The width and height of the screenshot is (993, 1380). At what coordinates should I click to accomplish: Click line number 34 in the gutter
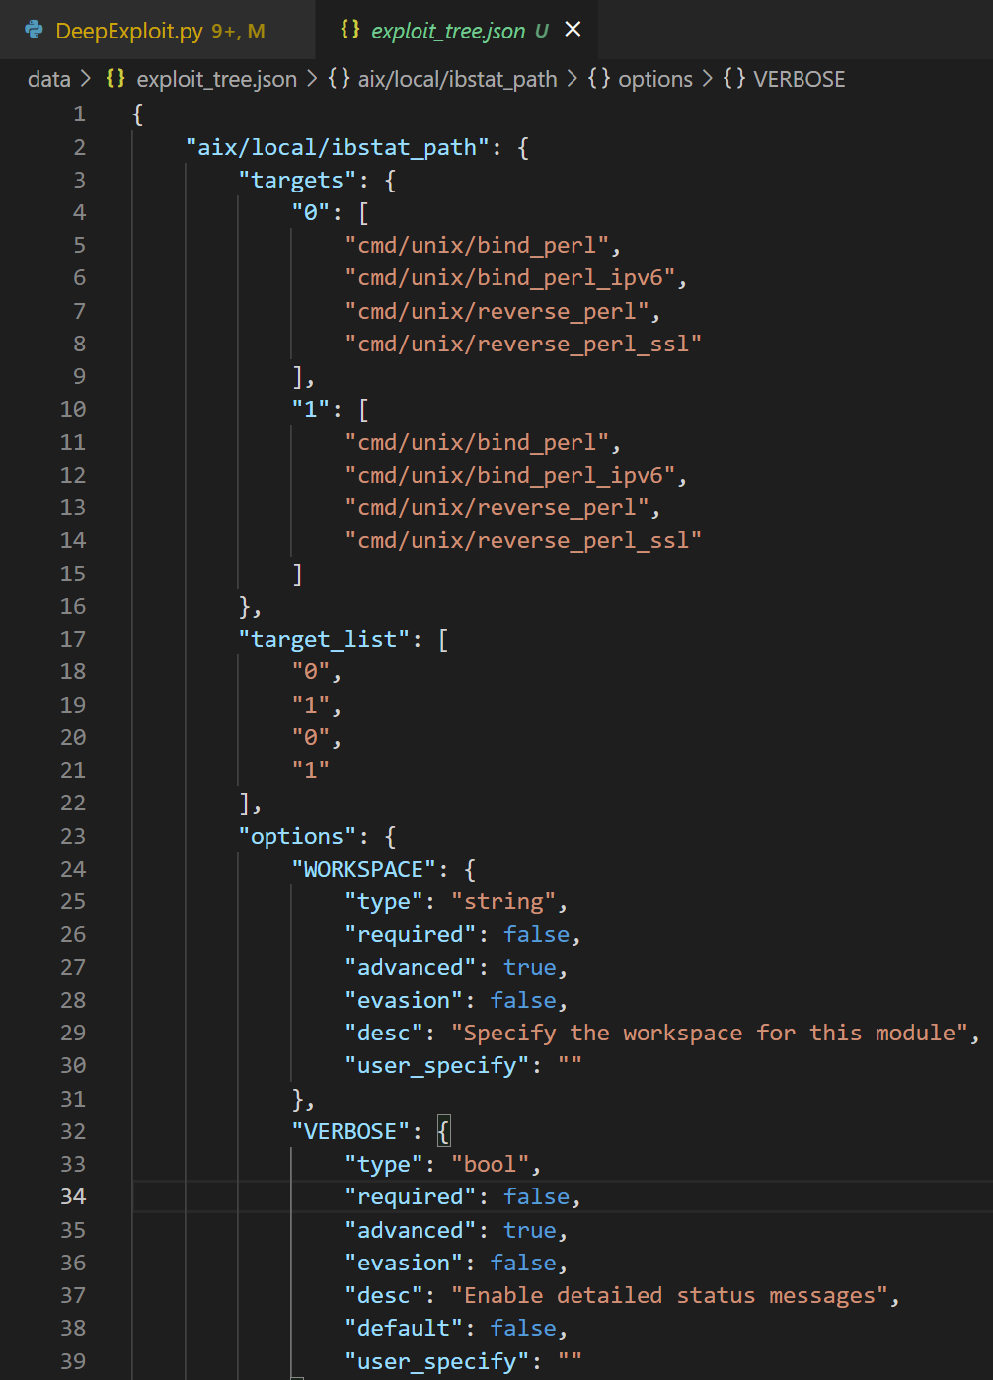coord(72,1196)
